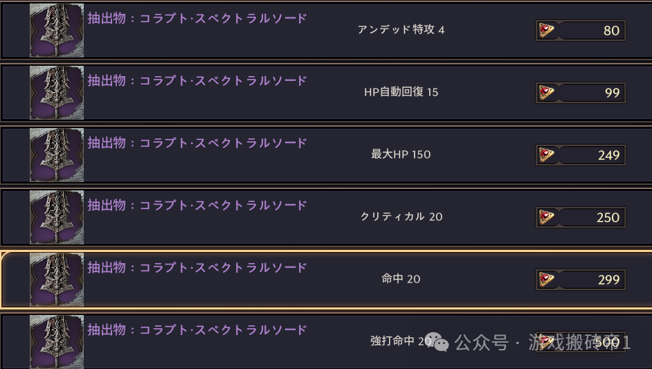Click currency gem icon beside price 250
The height and width of the screenshot is (369, 652).
[547, 217]
